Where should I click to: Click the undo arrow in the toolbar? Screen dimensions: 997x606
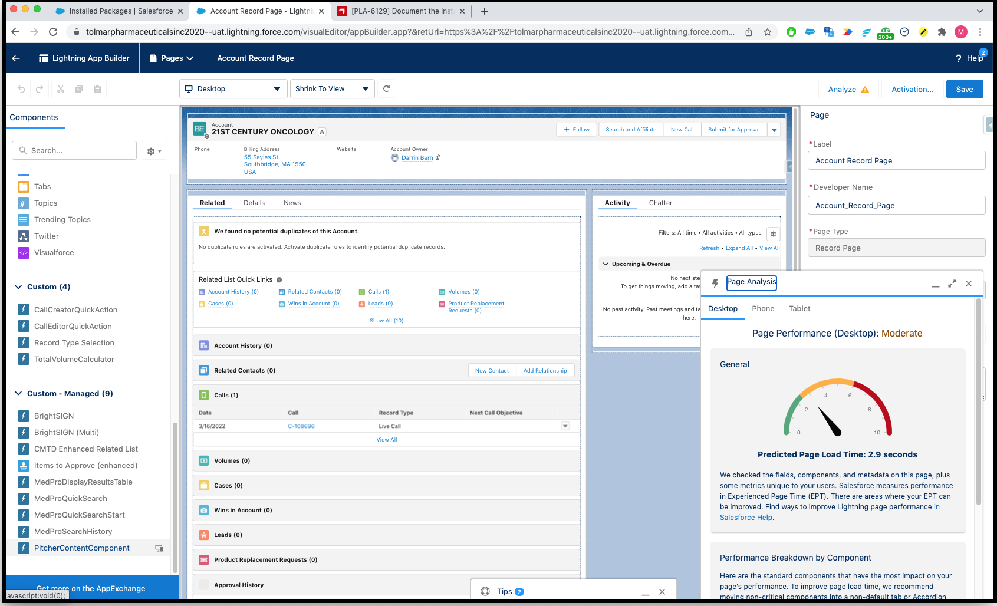click(21, 89)
